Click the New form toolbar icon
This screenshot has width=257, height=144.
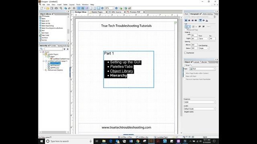pyautogui.click(x=42, y=8)
